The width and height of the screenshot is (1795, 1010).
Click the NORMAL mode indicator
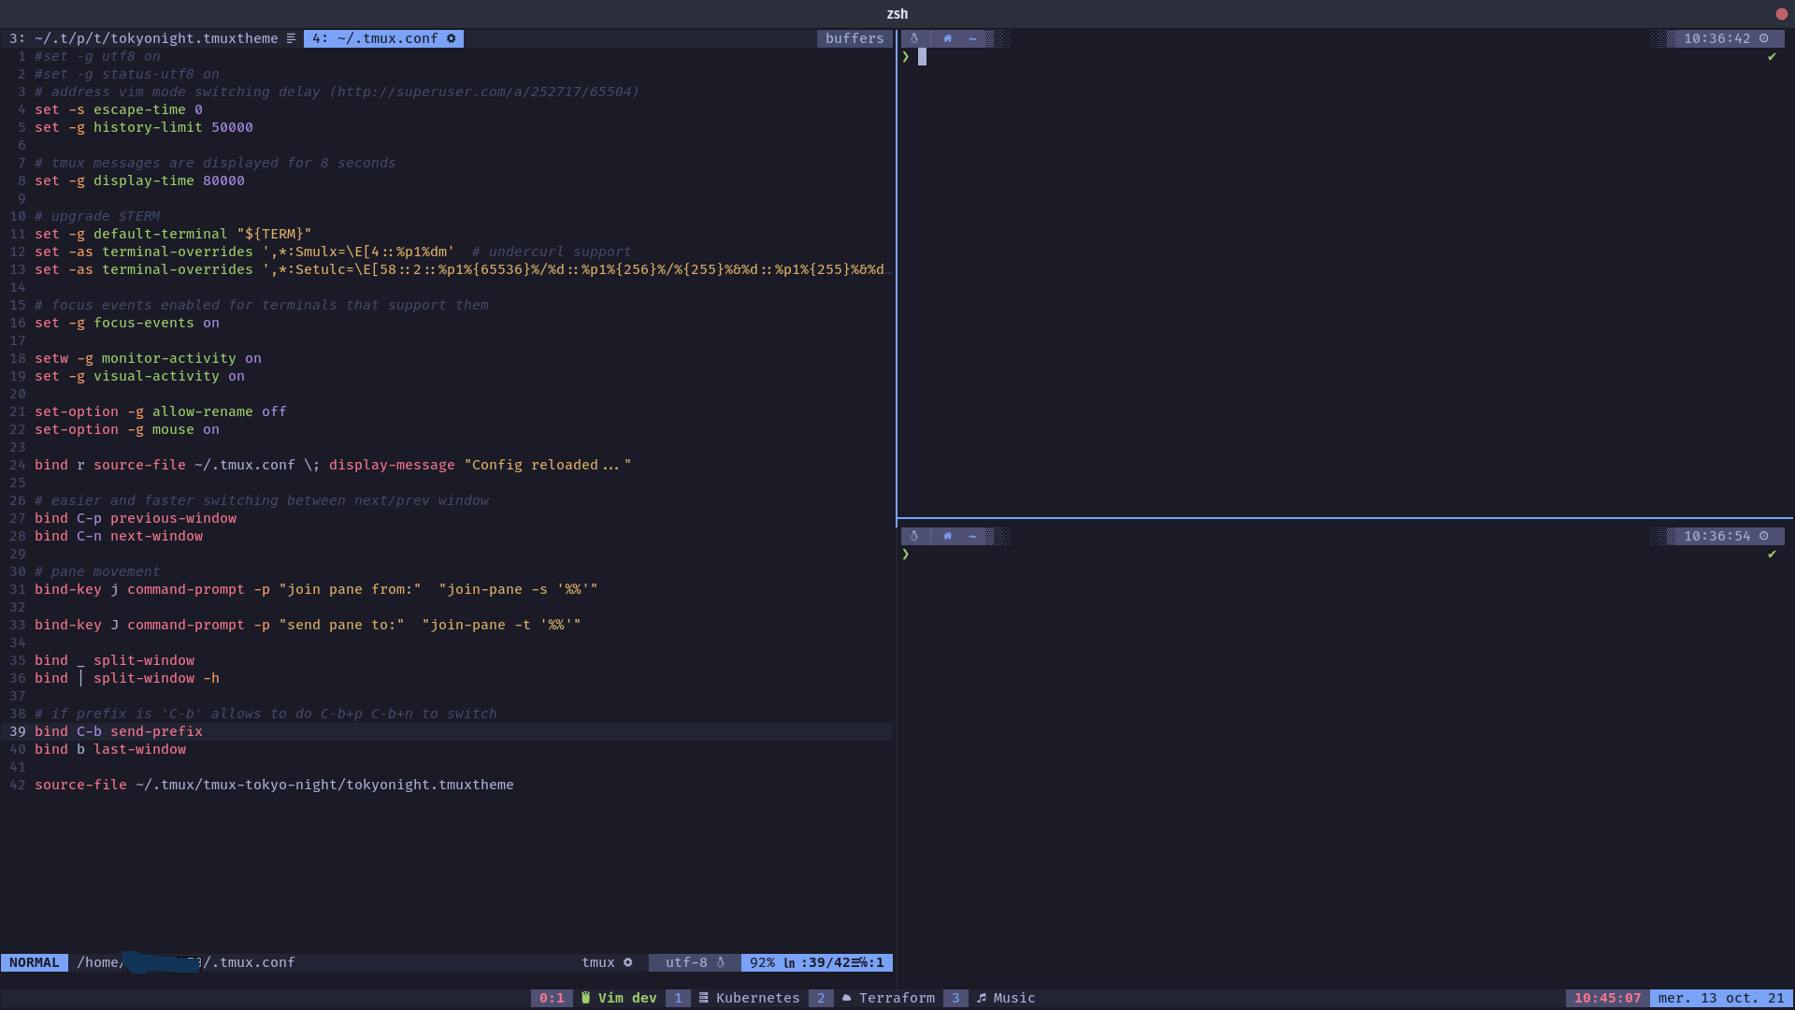tap(35, 962)
